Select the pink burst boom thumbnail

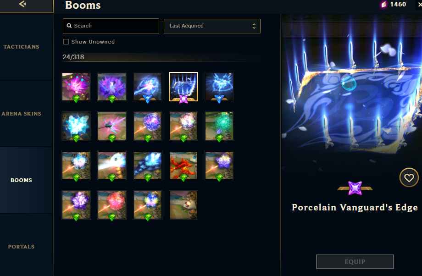76,87
